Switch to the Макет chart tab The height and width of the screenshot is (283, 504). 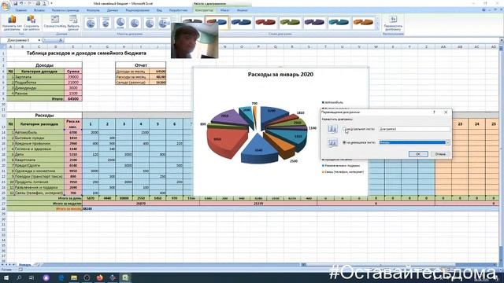(224, 10)
